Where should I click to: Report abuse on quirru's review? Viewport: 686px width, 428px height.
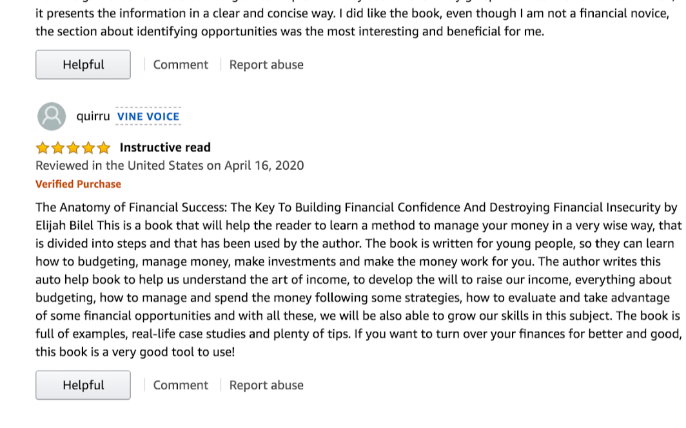266,385
